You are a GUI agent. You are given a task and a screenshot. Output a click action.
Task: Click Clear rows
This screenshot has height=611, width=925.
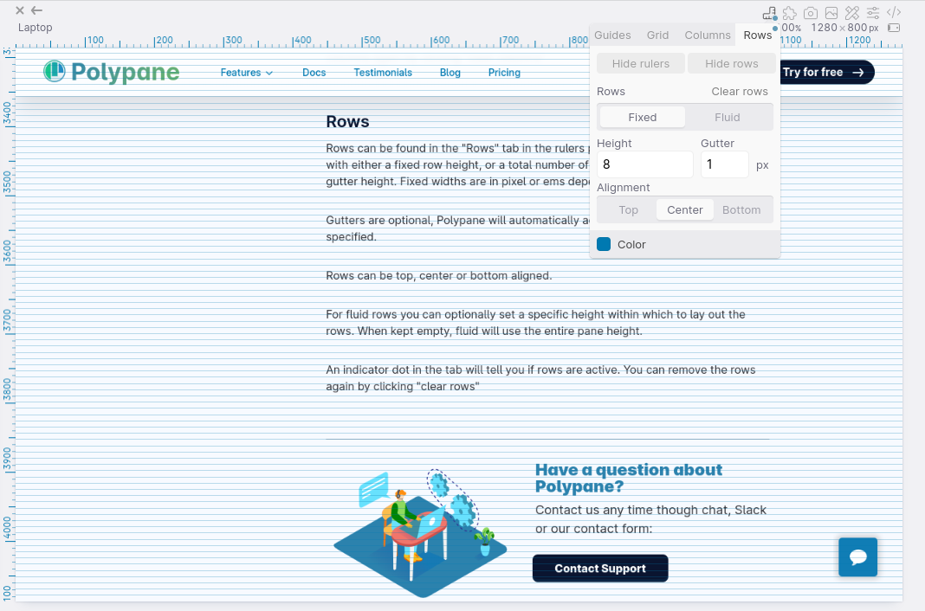pyautogui.click(x=739, y=92)
